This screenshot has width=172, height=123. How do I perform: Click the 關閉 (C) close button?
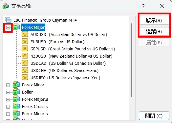[154, 116]
